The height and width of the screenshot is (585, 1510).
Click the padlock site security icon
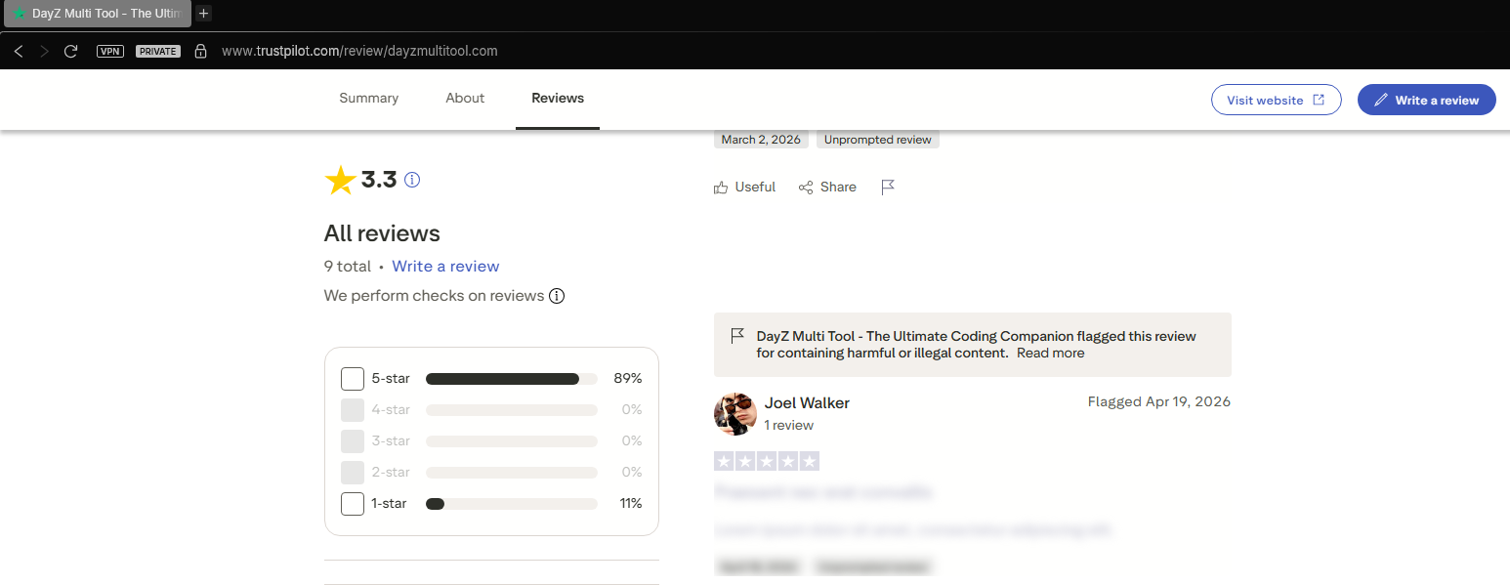click(200, 51)
